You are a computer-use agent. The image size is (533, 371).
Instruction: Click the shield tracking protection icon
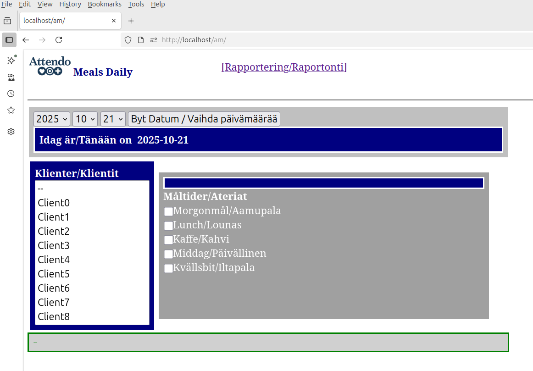point(128,40)
